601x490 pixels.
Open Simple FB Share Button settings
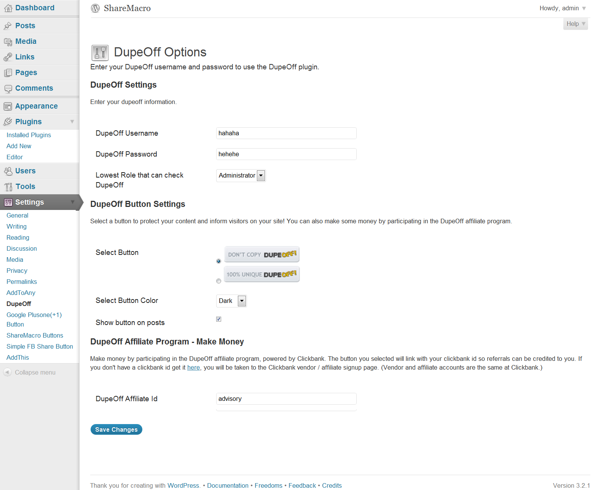click(40, 346)
